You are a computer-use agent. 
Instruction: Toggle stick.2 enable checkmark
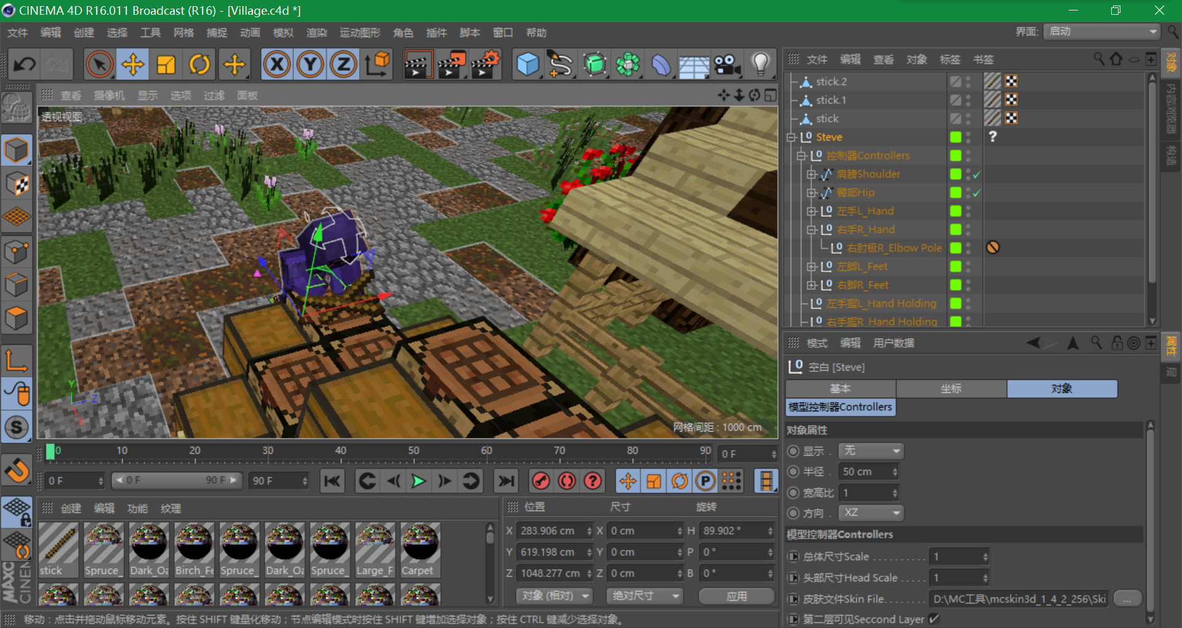tap(955, 81)
